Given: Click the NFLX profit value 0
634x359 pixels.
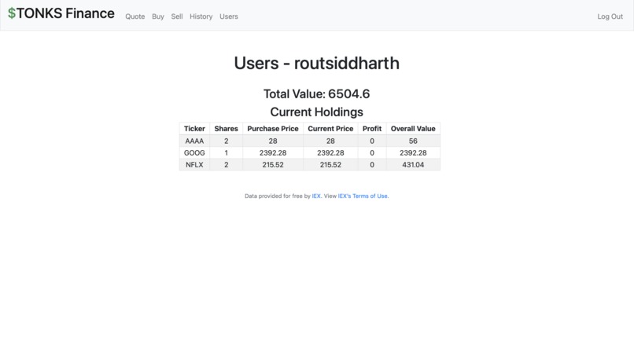Looking at the screenshot, I should [372, 165].
